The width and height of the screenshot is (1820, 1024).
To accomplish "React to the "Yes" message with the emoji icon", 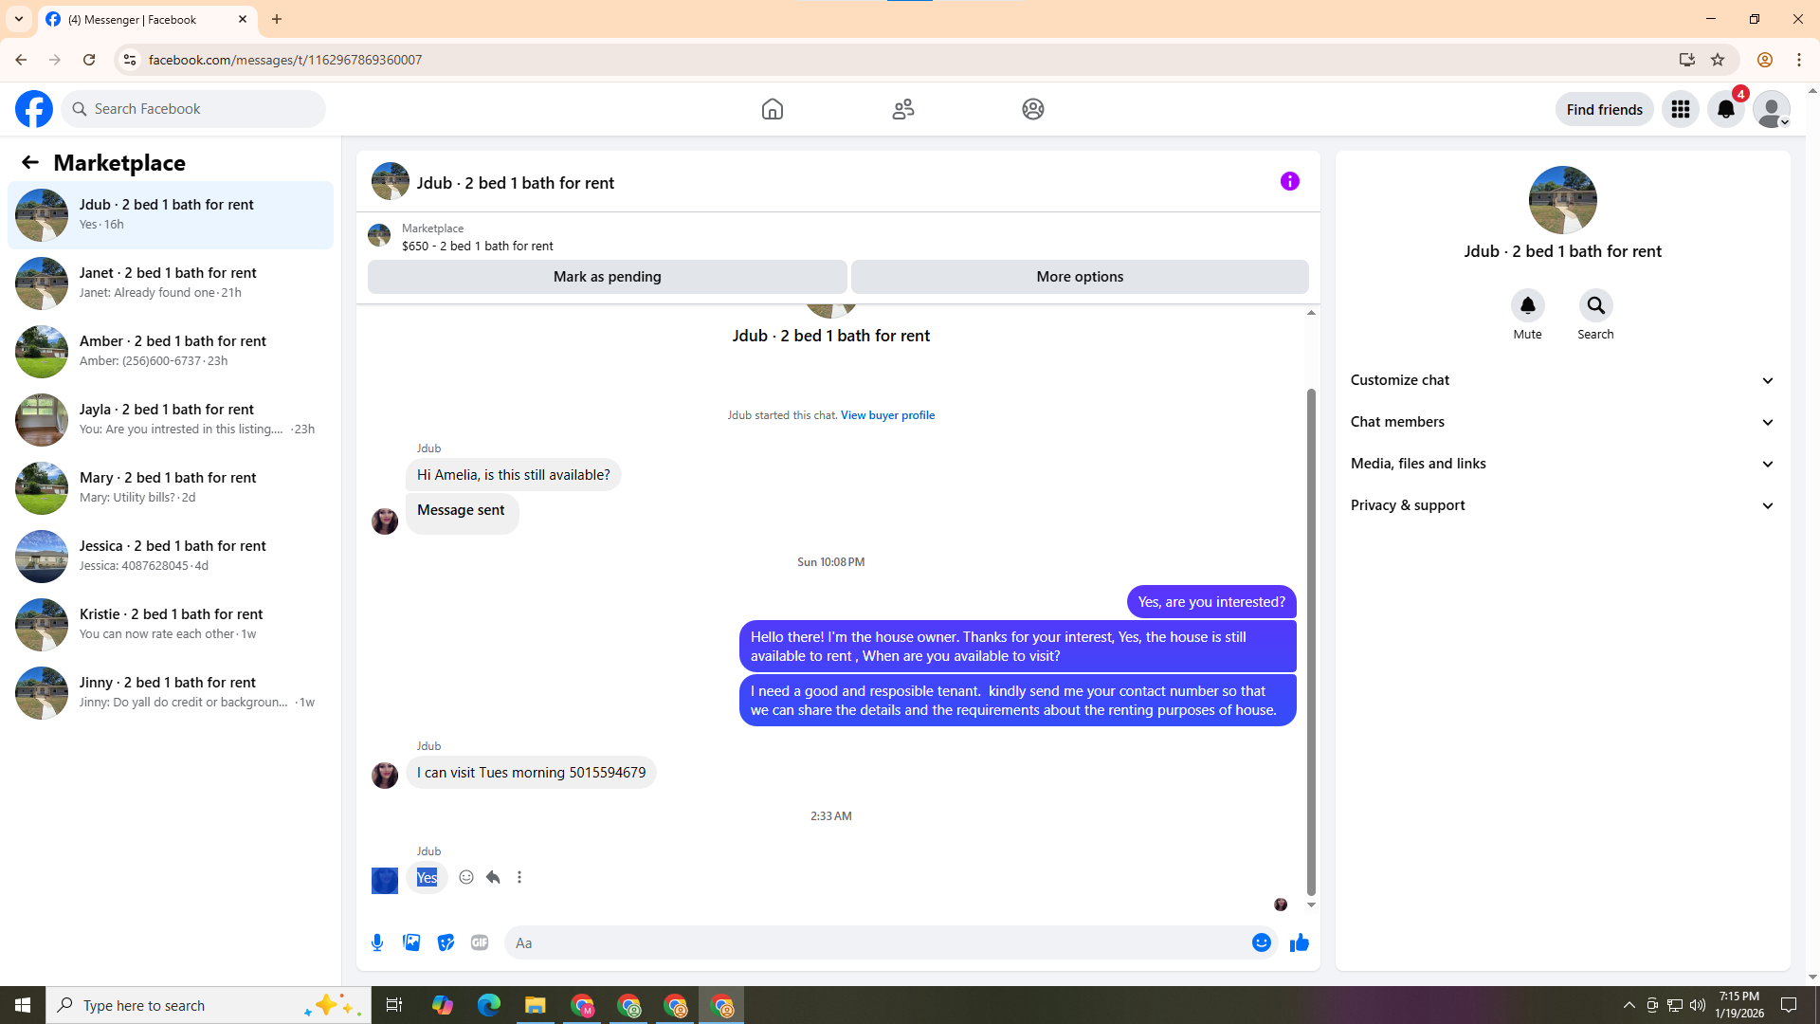I will (466, 877).
